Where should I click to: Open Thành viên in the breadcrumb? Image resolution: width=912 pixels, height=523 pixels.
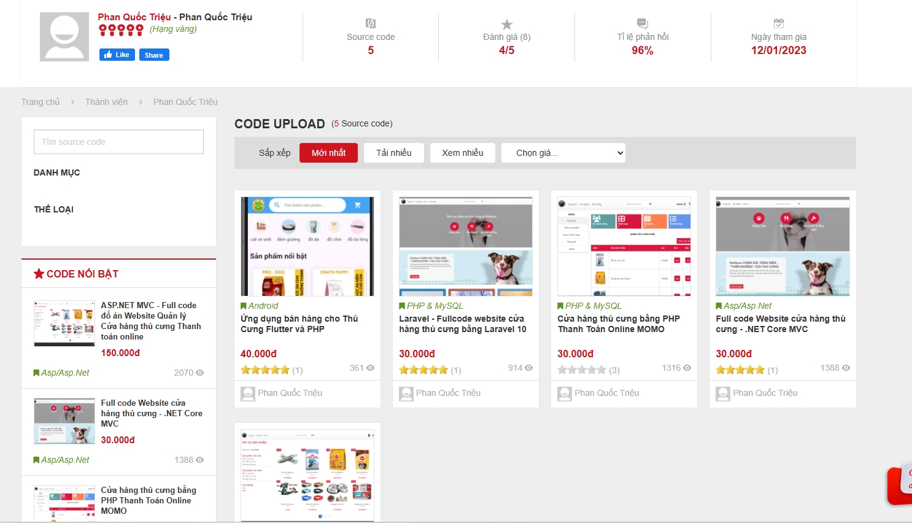[106, 102]
